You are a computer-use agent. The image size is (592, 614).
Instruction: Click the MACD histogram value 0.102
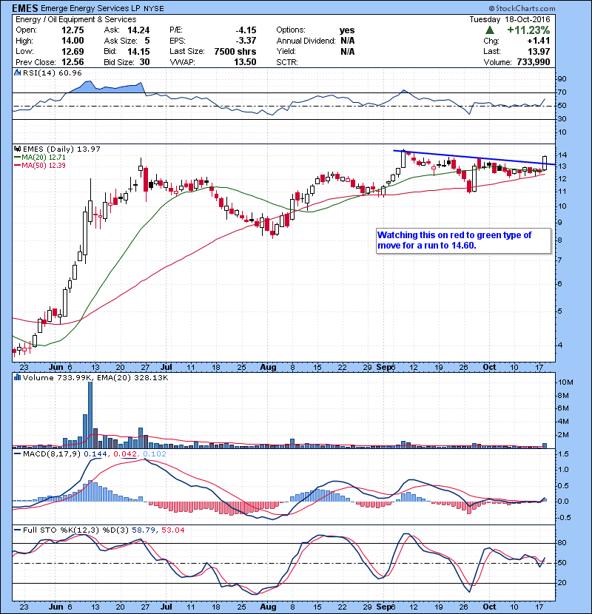[x=155, y=454]
